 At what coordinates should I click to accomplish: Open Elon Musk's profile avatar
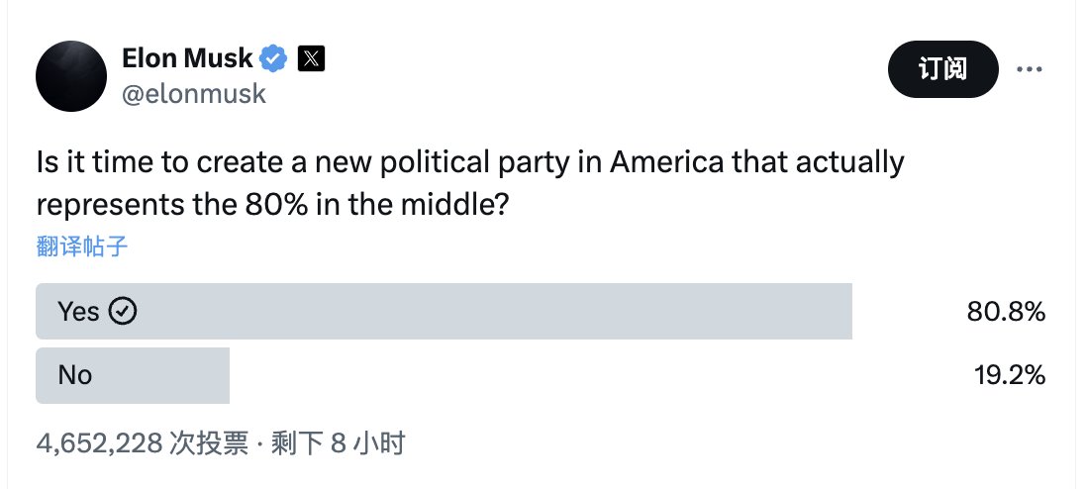71,75
